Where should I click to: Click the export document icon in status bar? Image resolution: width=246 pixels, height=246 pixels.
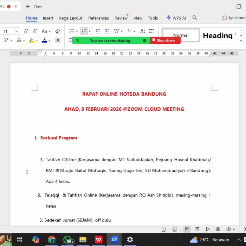174,229
